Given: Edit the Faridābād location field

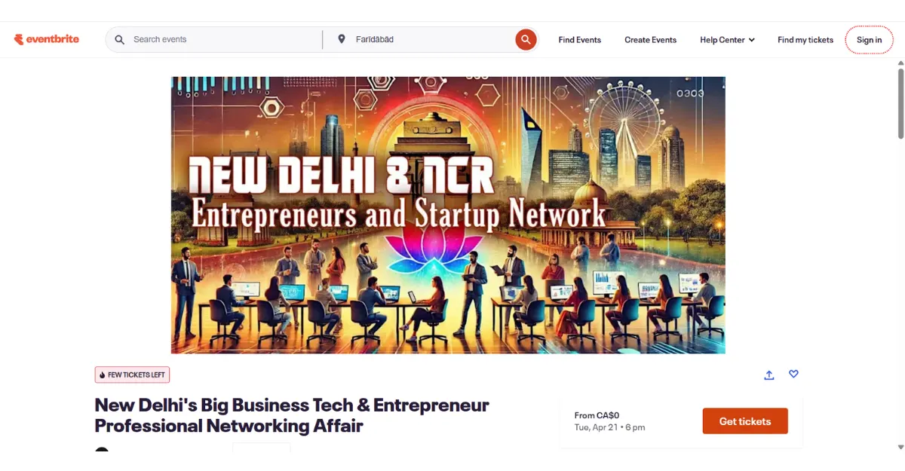Looking at the screenshot, I should tap(430, 39).
